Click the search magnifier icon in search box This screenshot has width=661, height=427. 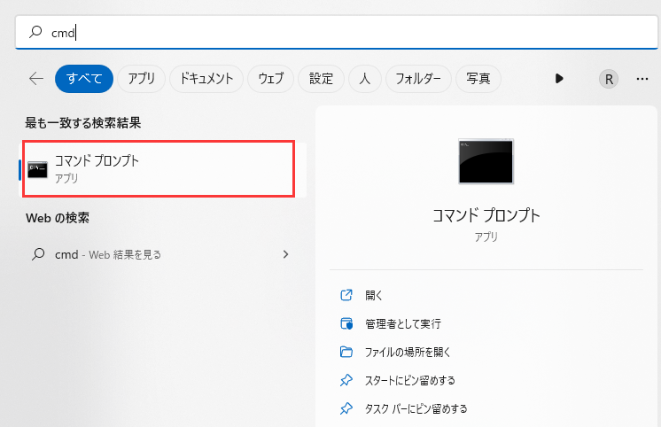tap(35, 32)
